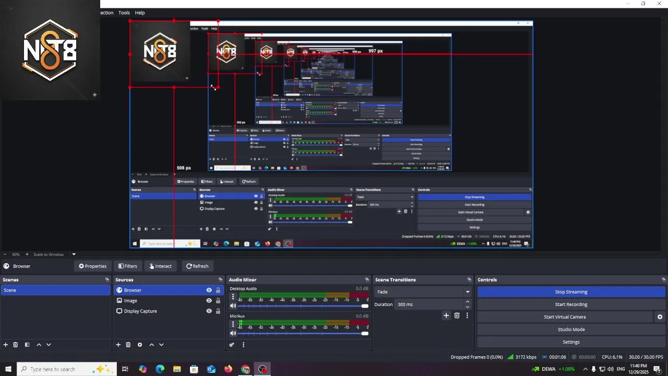Click Interact button for Browser source
Image resolution: width=668 pixels, height=376 pixels.
pyautogui.click(x=161, y=266)
